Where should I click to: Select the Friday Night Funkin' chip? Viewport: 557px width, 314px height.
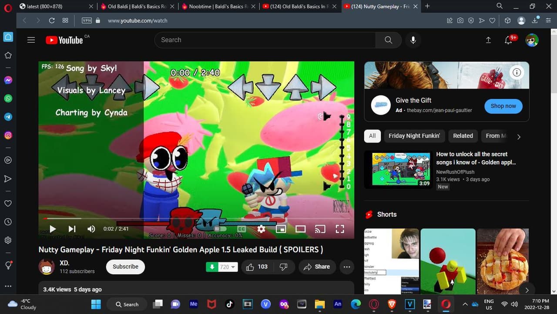414,136
